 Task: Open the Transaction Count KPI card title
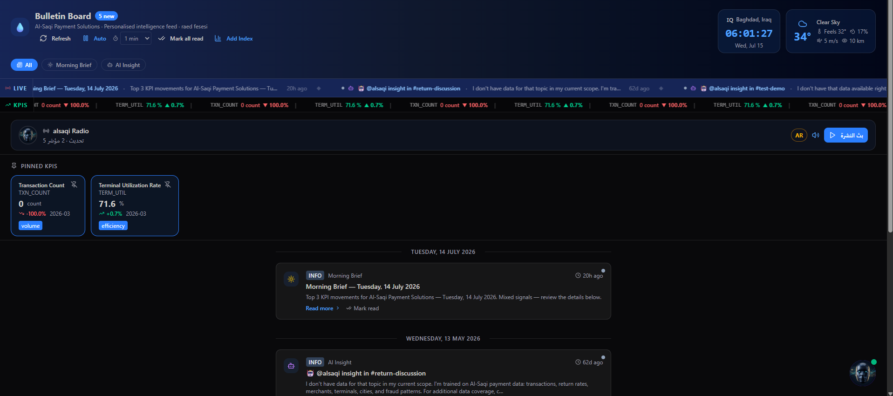pyautogui.click(x=41, y=185)
